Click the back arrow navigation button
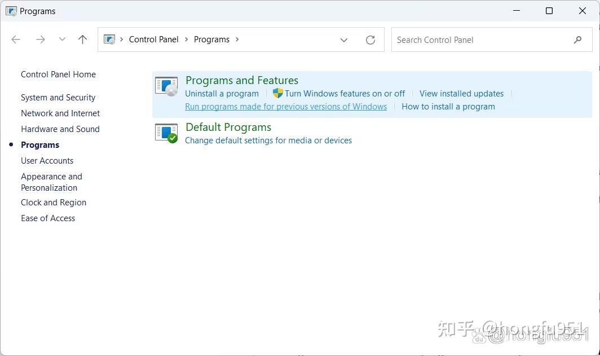 (x=16, y=39)
